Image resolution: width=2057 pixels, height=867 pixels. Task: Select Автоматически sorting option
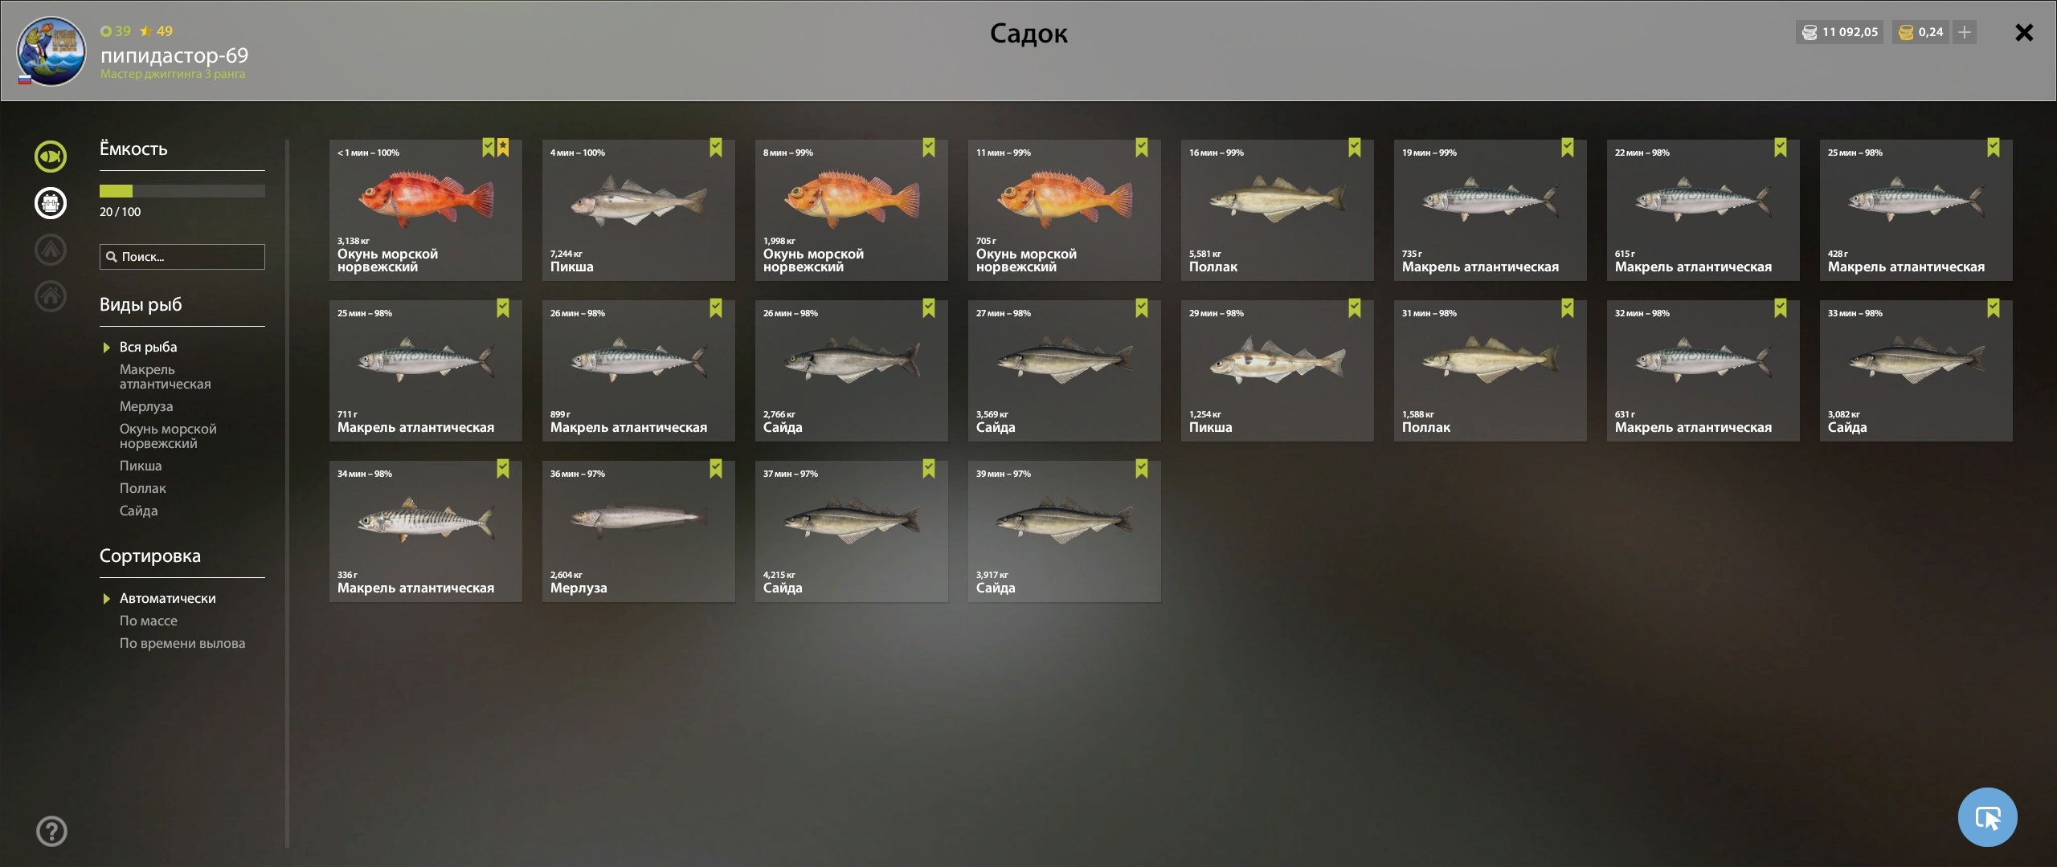pyautogui.click(x=167, y=598)
